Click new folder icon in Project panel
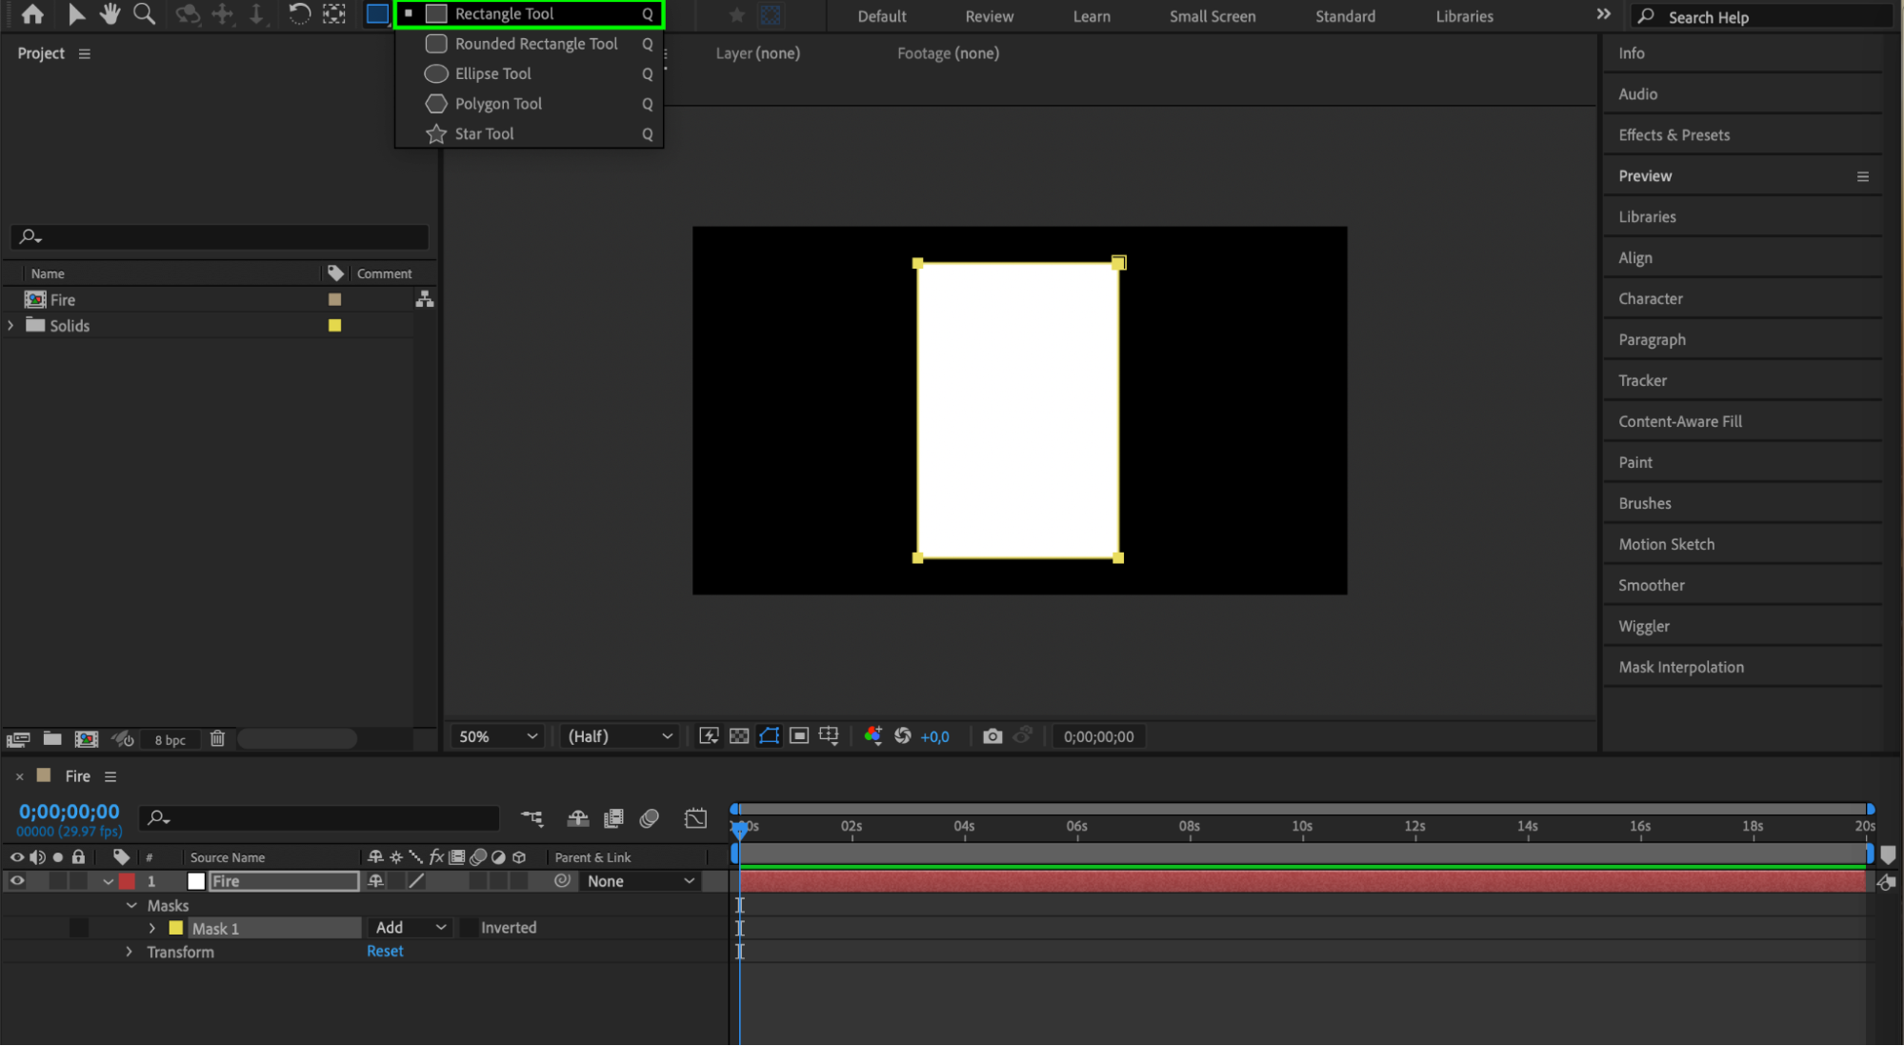Viewport: 1904px width, 1046px height. (x=52, y=739)
